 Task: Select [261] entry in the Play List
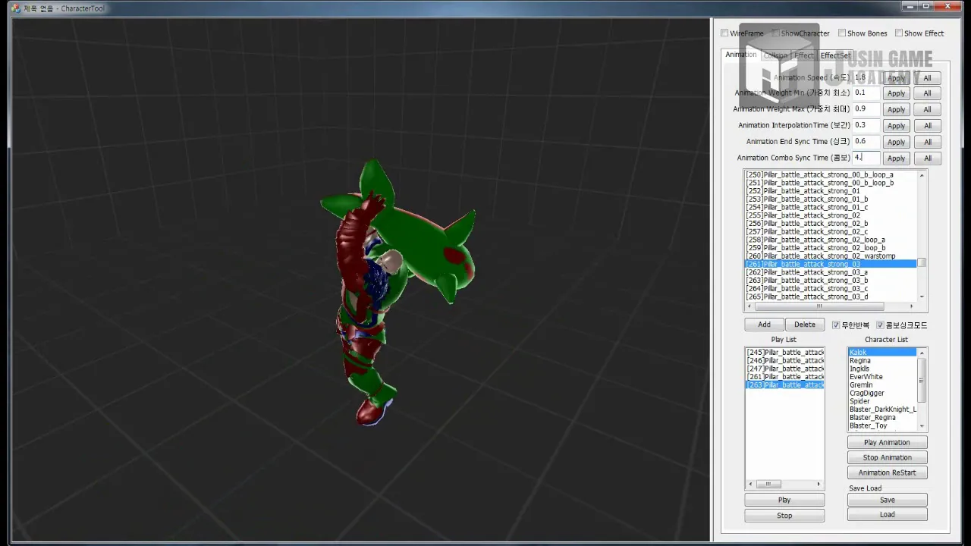[x=785, y=377]
